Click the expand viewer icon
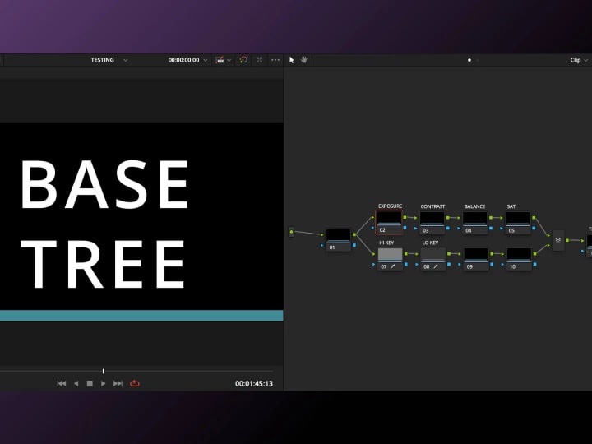The height and width of the screenshot is (444, 592). point(259,60)
